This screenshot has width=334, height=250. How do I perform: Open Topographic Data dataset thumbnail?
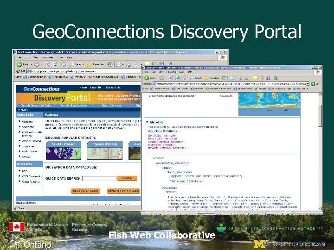pyautogui.click(x=104, y=150)
